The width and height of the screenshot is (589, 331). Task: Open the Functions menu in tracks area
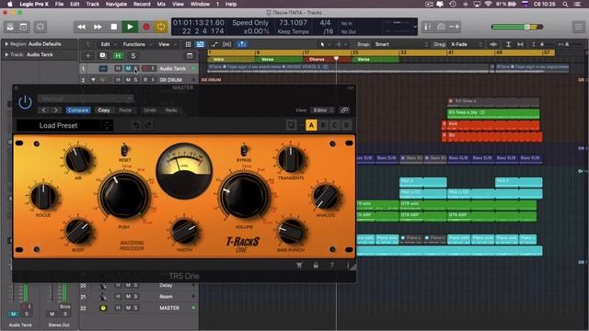[137, 44]
